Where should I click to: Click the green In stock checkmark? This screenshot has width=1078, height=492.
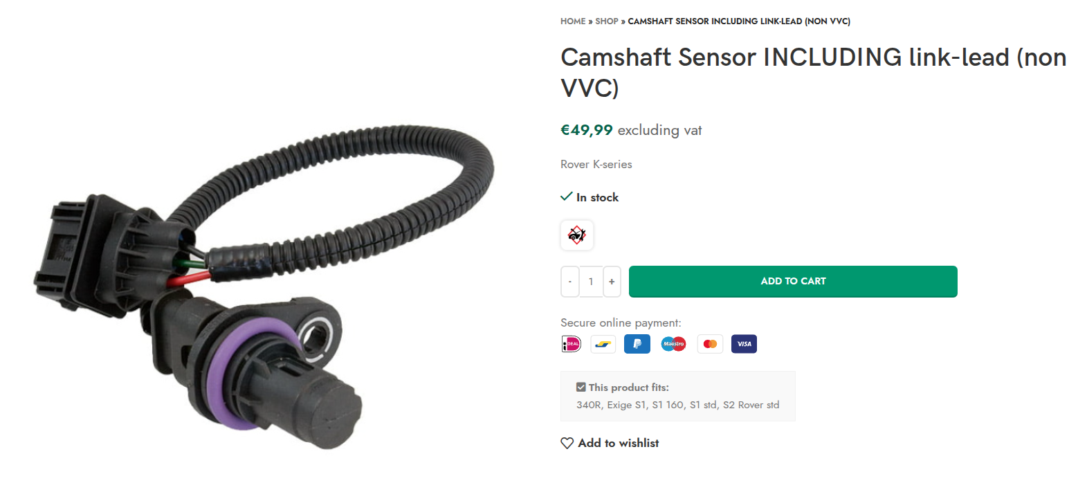pos(566,197)
